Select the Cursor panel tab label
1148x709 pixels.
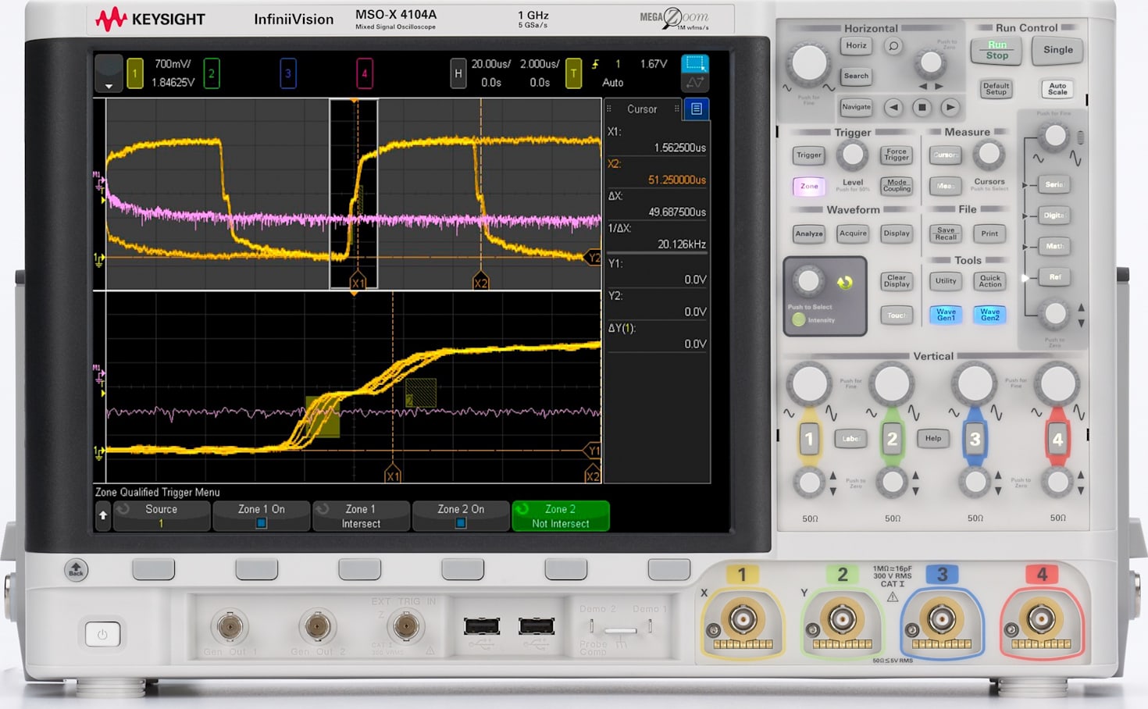(642, 109)
